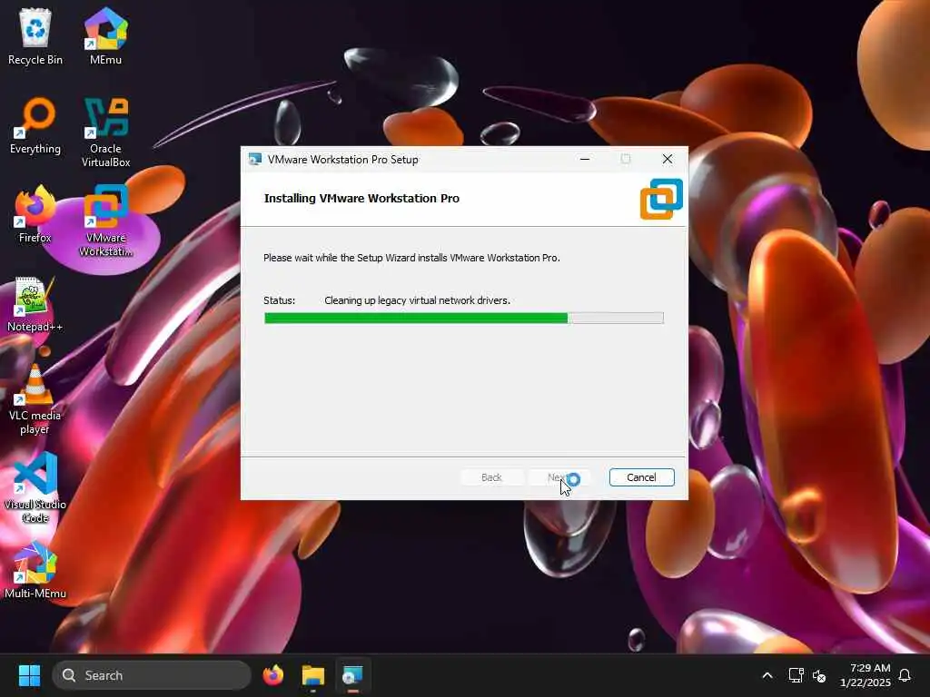
Task: Select the Notepad++ desktop icon
Action: 35,304
